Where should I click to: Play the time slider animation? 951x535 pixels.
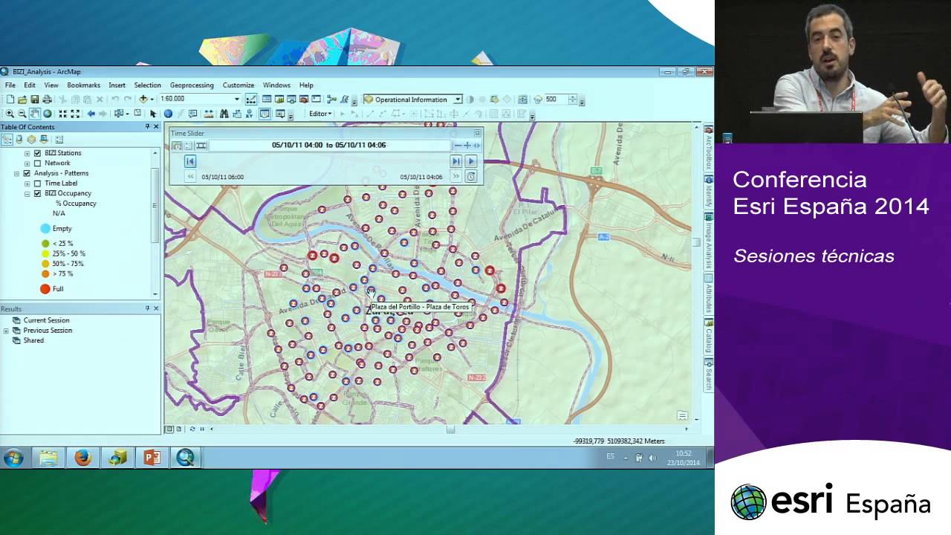471,161
